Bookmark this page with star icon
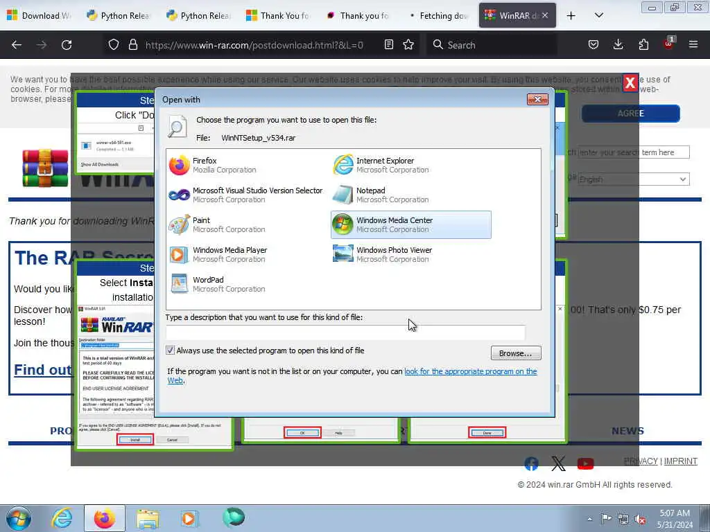Screen dimensions: 710x532 pos(408,45)
